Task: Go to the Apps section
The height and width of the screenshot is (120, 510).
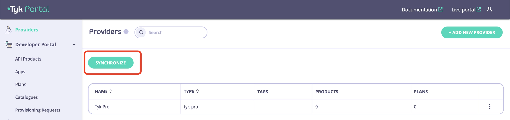Action: pyautogui.click(x=20, y=72)
